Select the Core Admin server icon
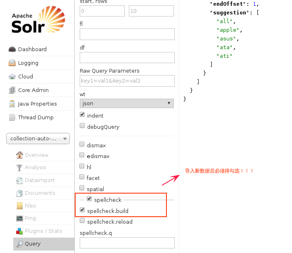The height and width of the screenshot is (253, 292). pyautogui.click(x=12, y=90)
